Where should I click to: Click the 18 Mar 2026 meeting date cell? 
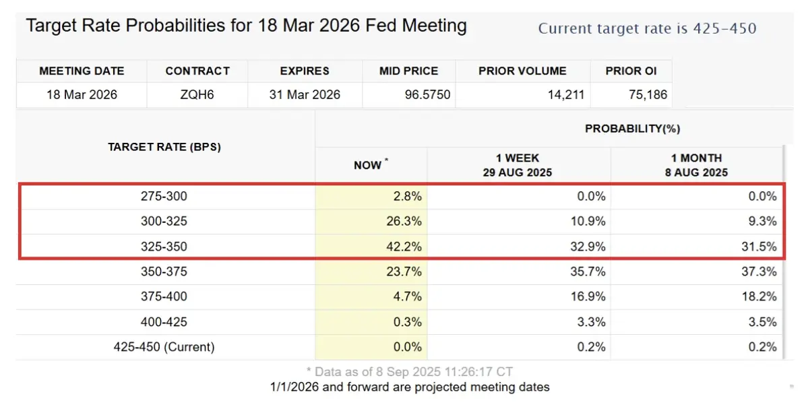[x=82, y=95]
